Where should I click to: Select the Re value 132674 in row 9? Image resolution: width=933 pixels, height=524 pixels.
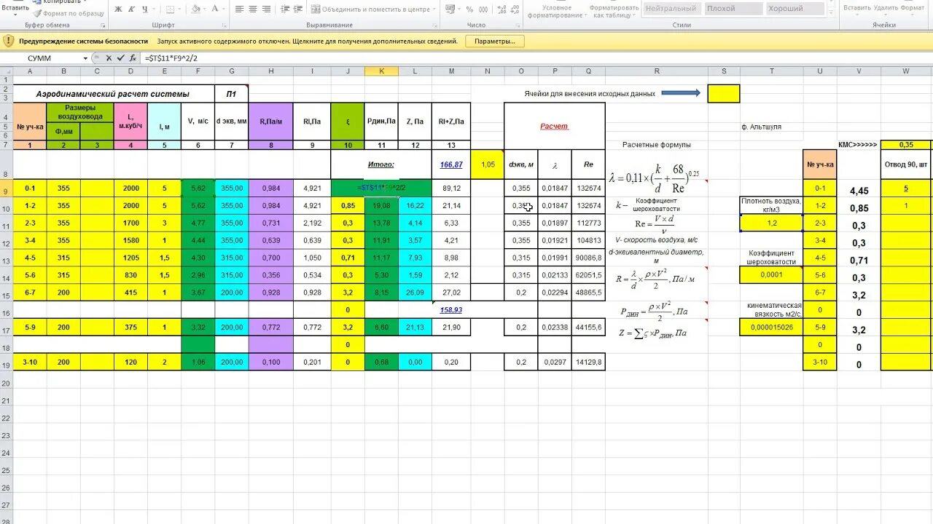point(587,188)
